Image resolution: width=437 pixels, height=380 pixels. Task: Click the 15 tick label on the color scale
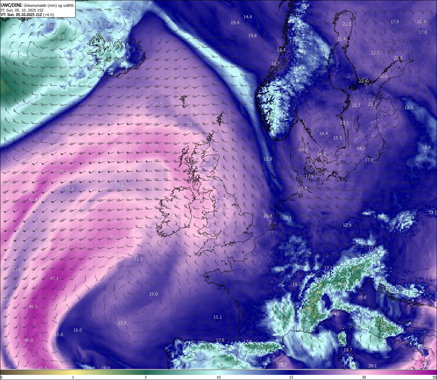pos(291,377)
